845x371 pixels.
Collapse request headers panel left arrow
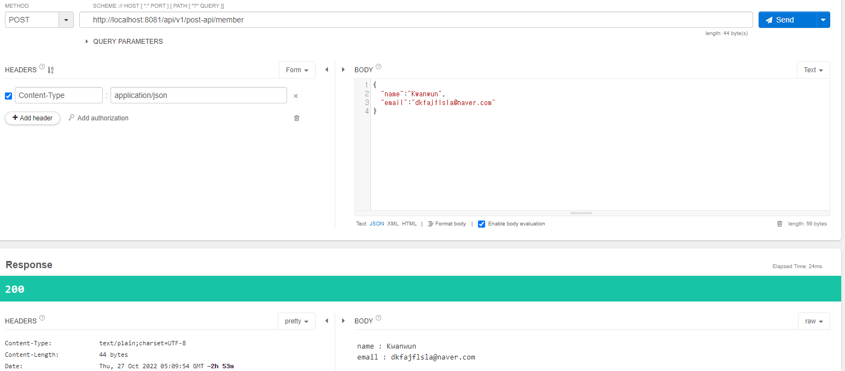coord(327,69)
